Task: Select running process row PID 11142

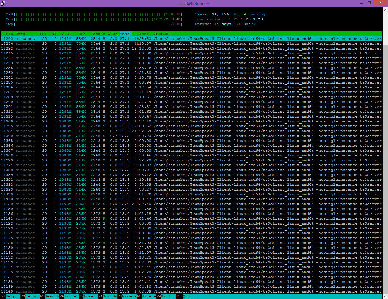Action: click(191, 218)
